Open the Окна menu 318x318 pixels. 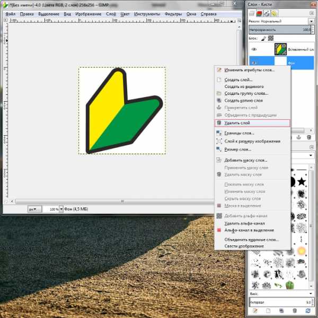pyautogui.click(x=191, y=14)
